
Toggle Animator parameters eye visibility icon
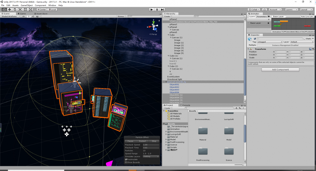pos(269,16)
